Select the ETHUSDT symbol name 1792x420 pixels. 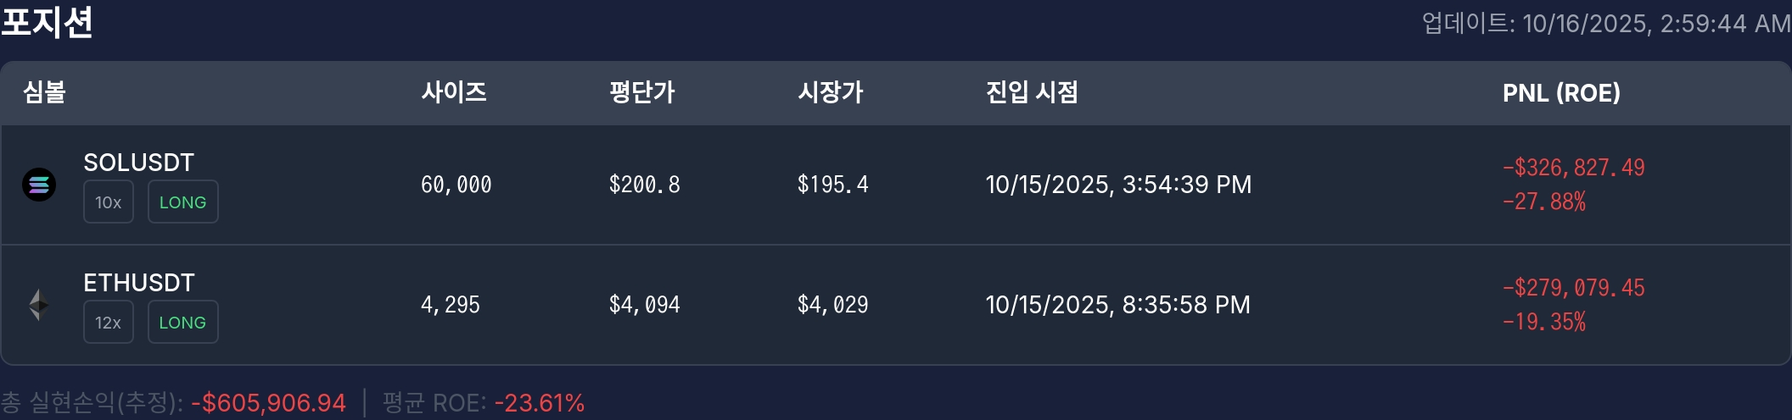pyautogui.click(x=139, y=283)
